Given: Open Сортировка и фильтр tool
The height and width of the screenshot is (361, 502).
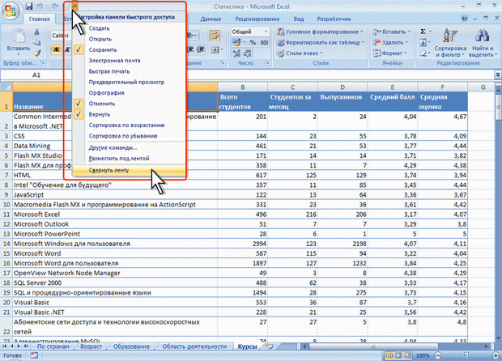Looking at the screenshot, I should tap(450, 43).
